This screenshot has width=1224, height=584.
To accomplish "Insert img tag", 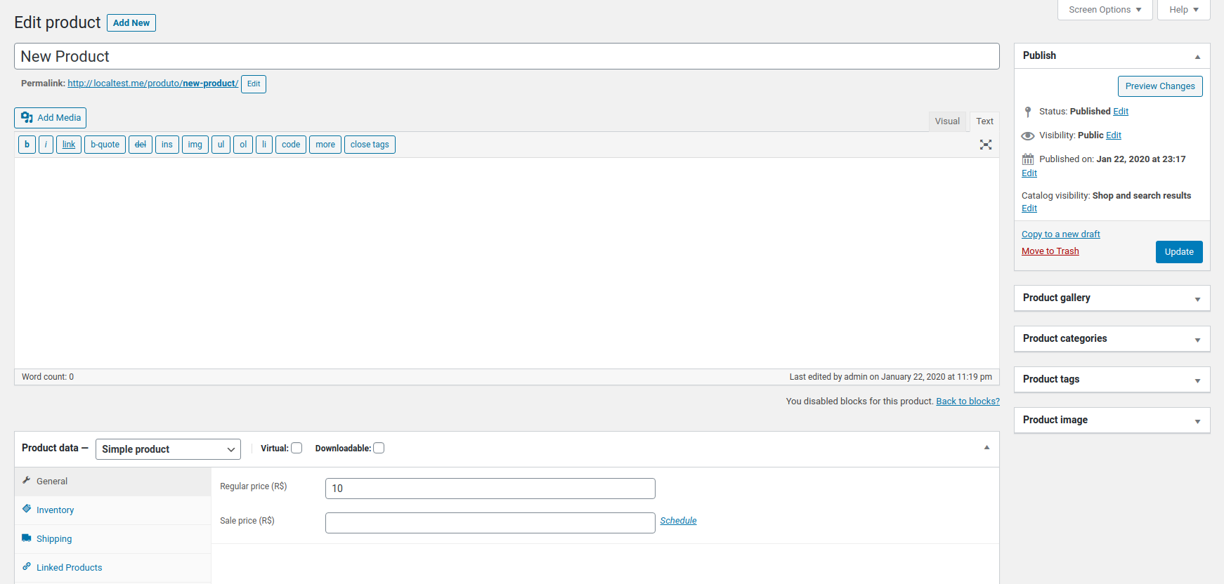I will 195,145.
